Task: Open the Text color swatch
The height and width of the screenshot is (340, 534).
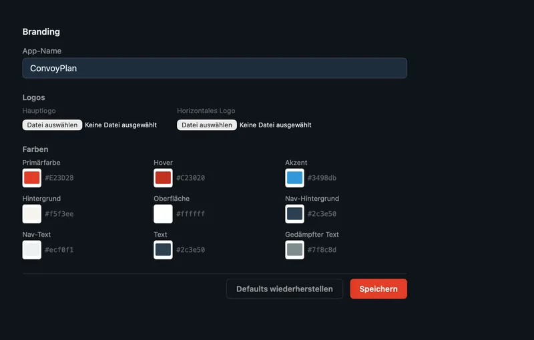Action: coord(163,250)
